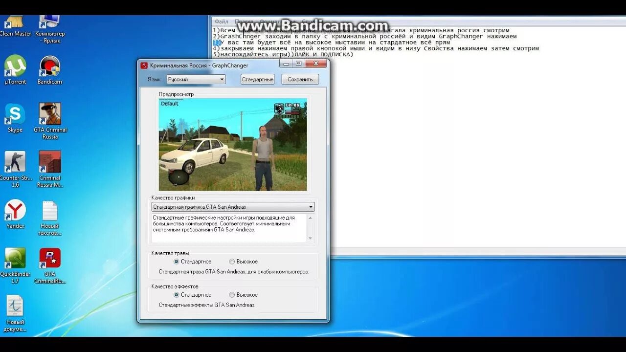626x352 pixels.
Task: Launch the QuickBinder 1.7 desktop icon
Action: point(15,265)
